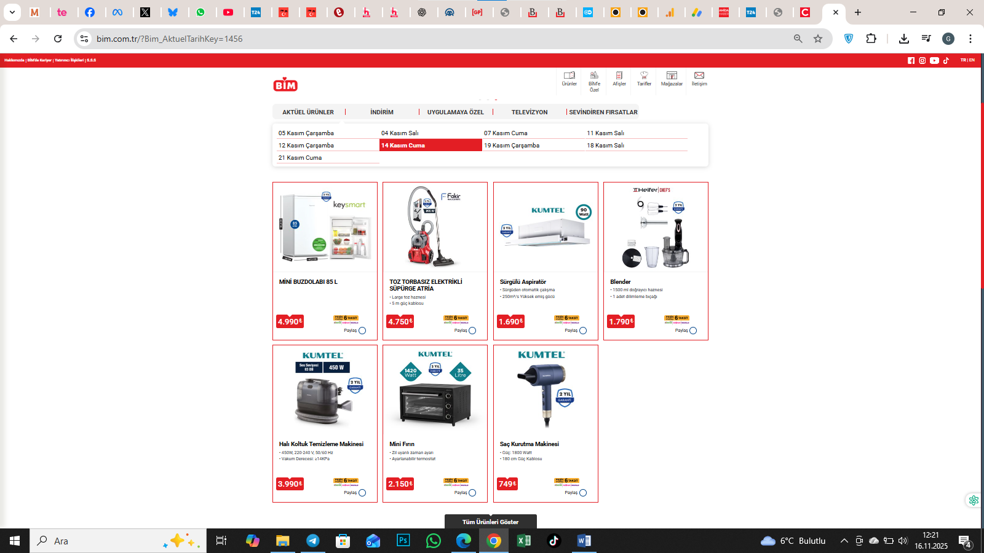Click the Bitwarden shield extension icon

point(849,39)
